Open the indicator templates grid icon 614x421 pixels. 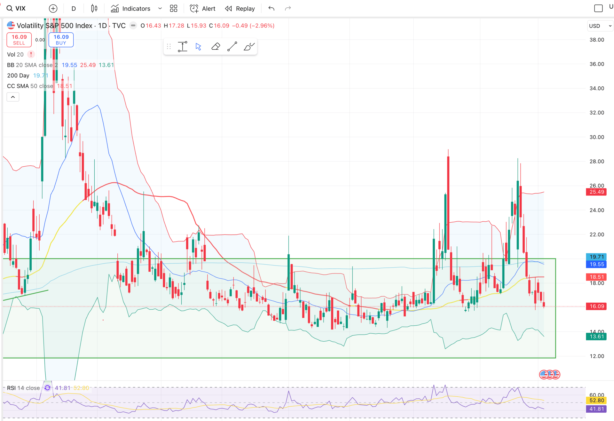click(174, 9)
